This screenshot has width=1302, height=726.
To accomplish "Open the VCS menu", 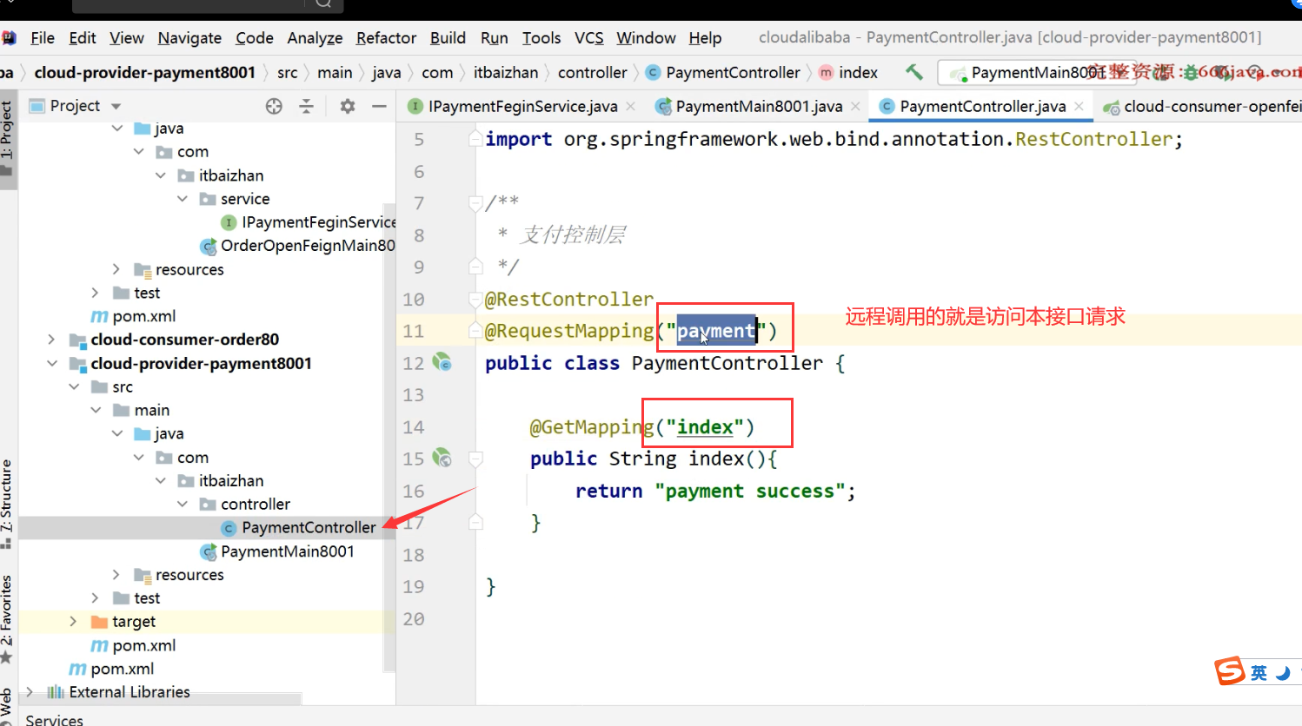I will pos(588,38).
